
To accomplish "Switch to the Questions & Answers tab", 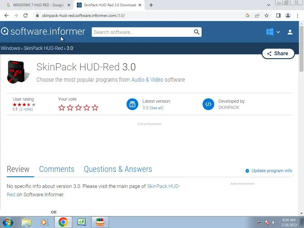I will pos(118,169).
